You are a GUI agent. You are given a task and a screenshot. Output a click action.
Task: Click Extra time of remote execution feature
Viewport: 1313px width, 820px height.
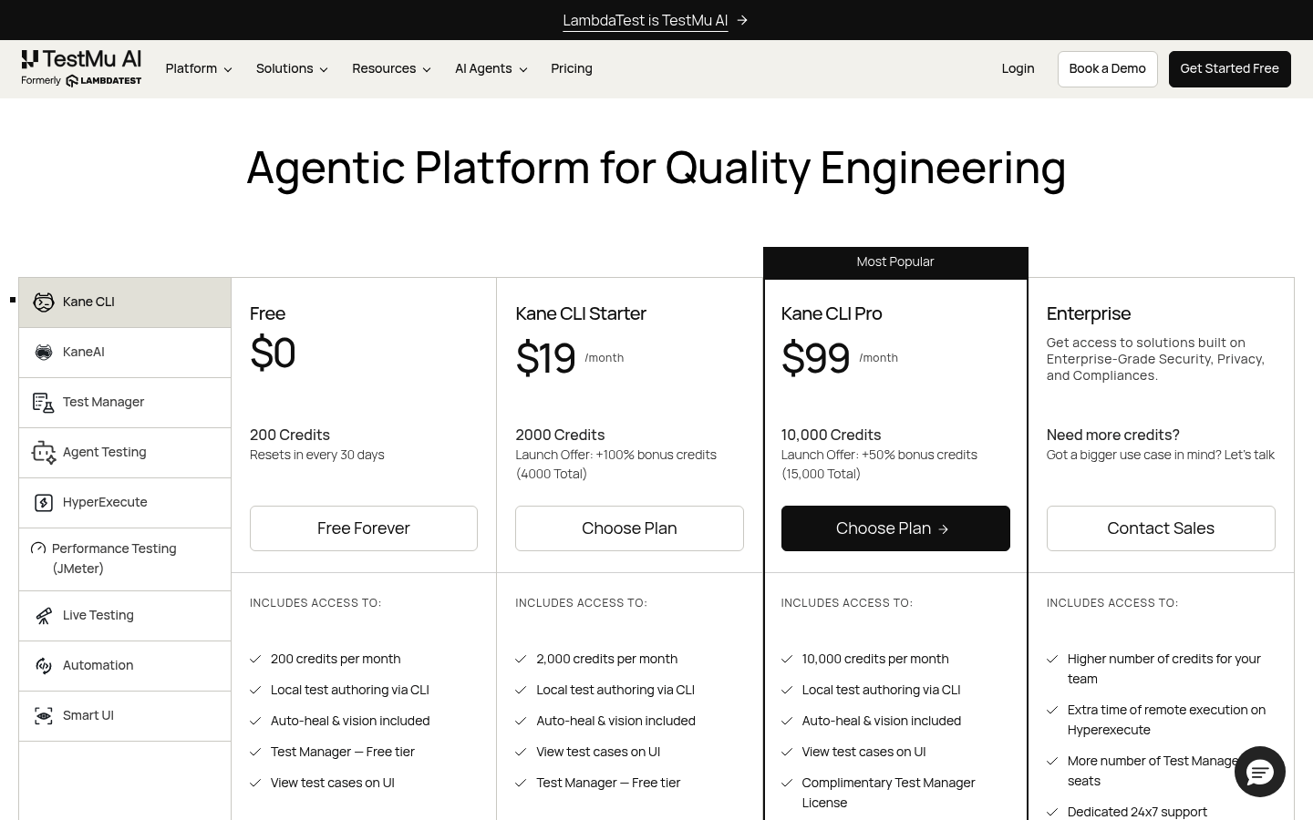[x=1166, y=720]
